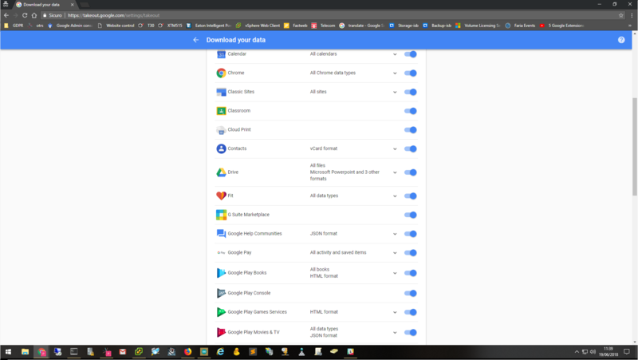Open the Telecom bookmark
Image resolution: width=638 pixels, height=360 pixels.
coord(324,26)
